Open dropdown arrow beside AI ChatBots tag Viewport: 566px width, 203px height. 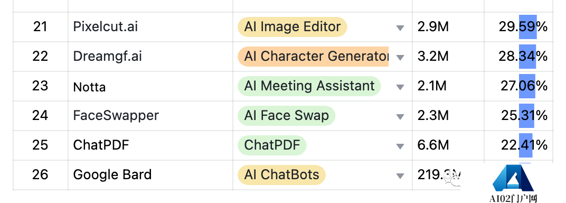tap(400, 176)
